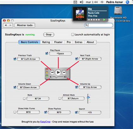The height and width of the screenshot is (129, 133).
Task: Toggle the Volume Down hotkey checkbox
Action: click(x=15, y=87)
